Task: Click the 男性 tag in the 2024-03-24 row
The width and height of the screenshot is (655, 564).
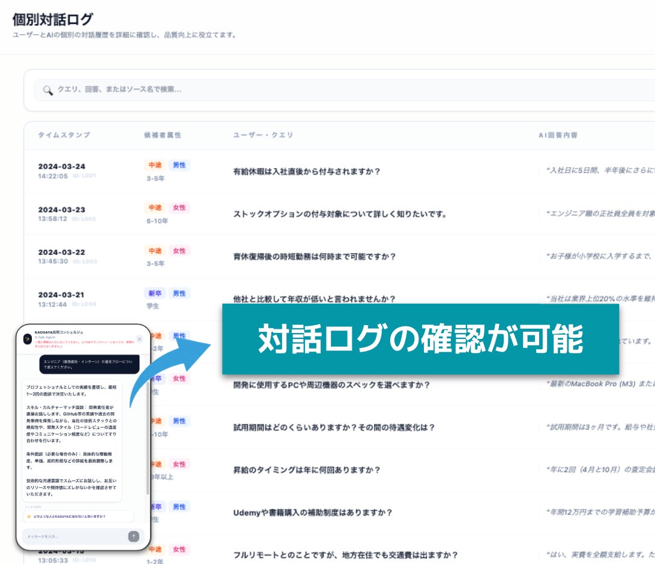Action: (x=179, y=165)
